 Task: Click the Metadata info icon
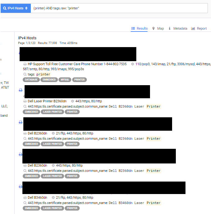[170, 28]
